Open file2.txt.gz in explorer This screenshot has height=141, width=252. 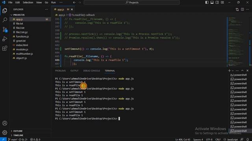22,32
